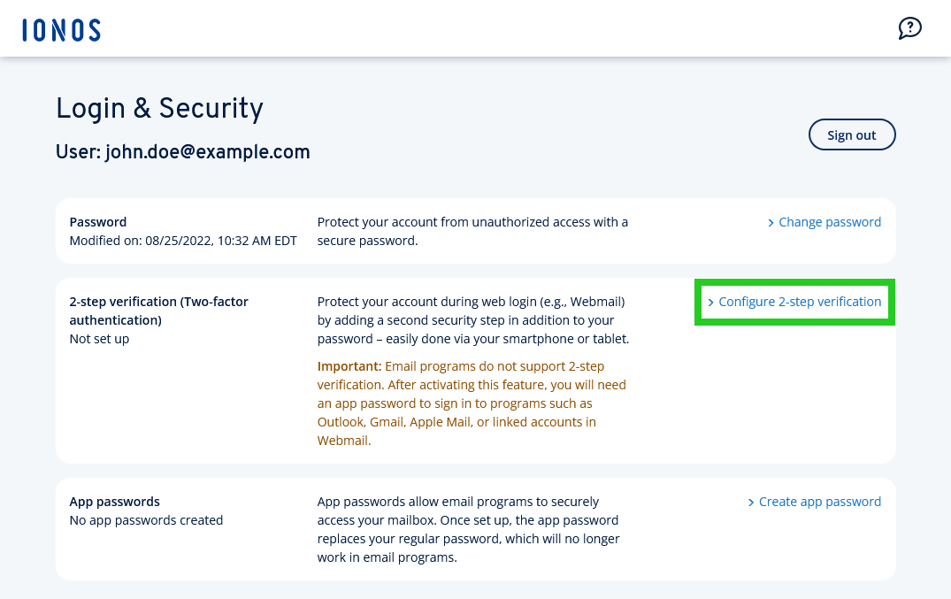
Task: Click the speech-bubble help icon top right
Action: pos(910,27)
